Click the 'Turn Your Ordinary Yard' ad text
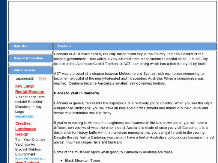 30,147
